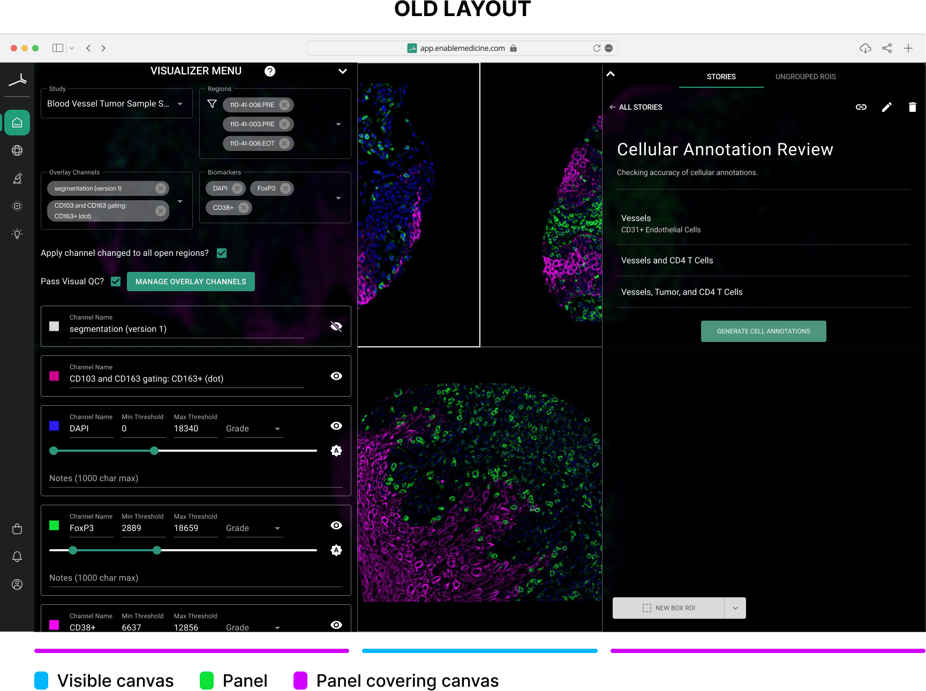The width and height of the screenshot is (926, 691).
Task: Copy story link with the chain icon
Action: pyautogui.click(x=861, y=107)
